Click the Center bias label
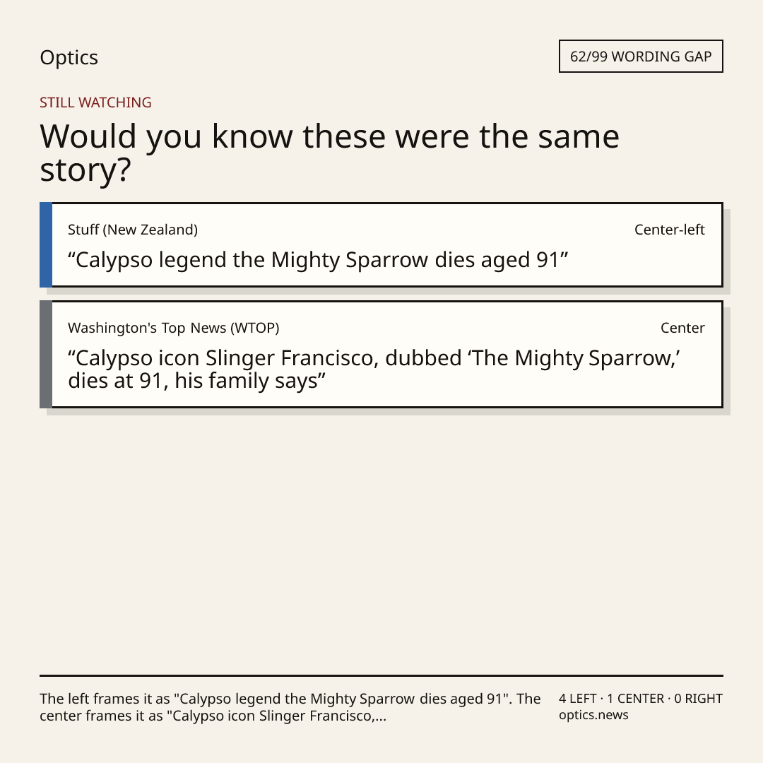The image size is (763, 763). pos(682,328)
